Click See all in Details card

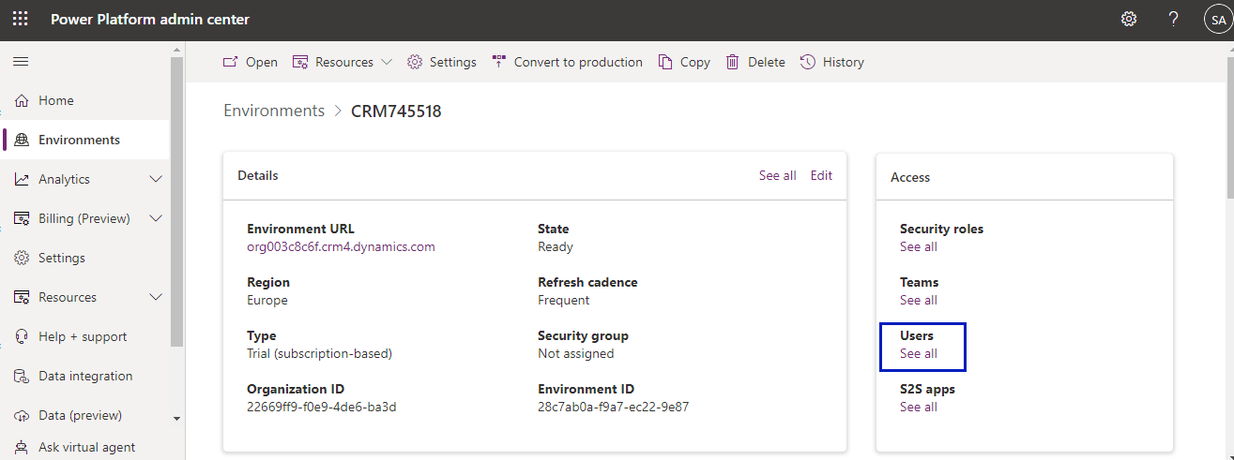pyautogui.click(x=778, y=175)
